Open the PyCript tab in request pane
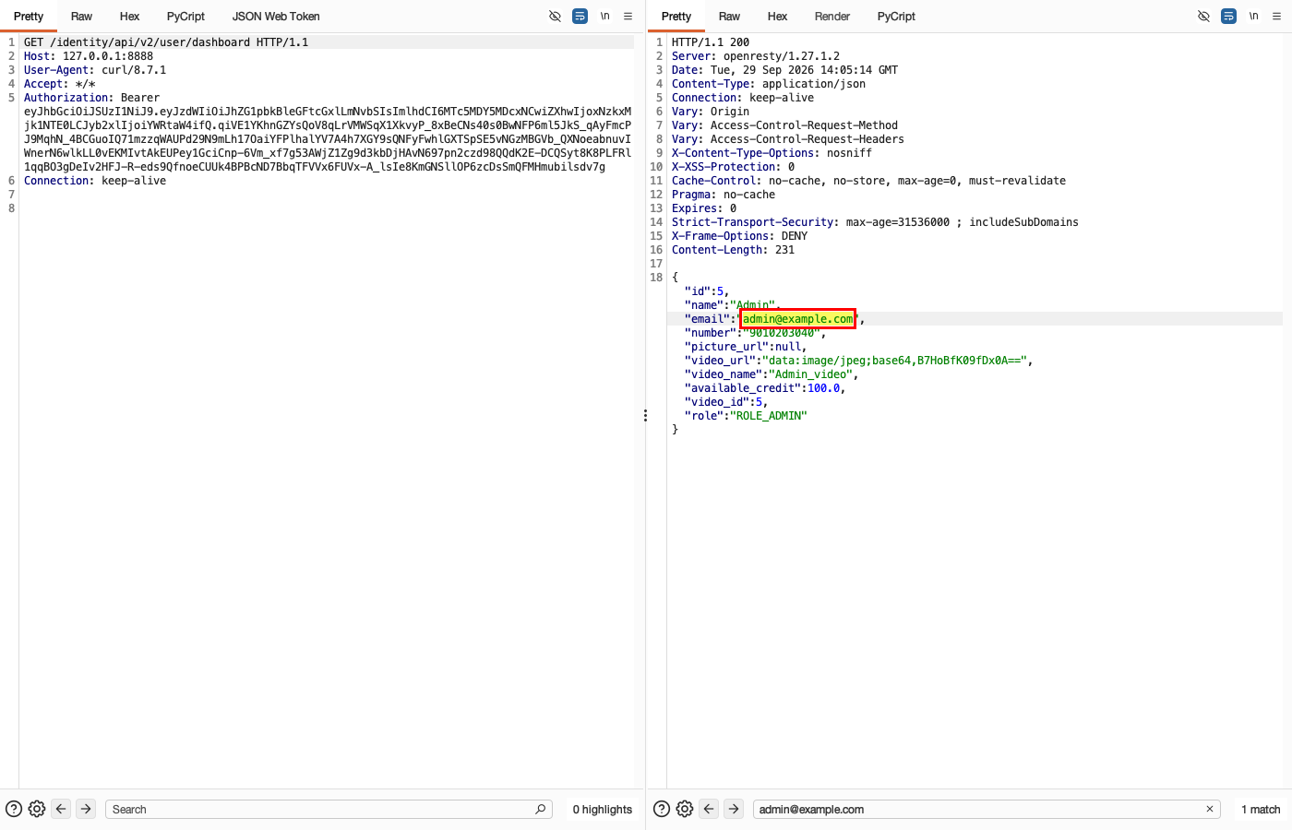The width and height of the screenshot is (1292, 830). (x=185, y=17)
